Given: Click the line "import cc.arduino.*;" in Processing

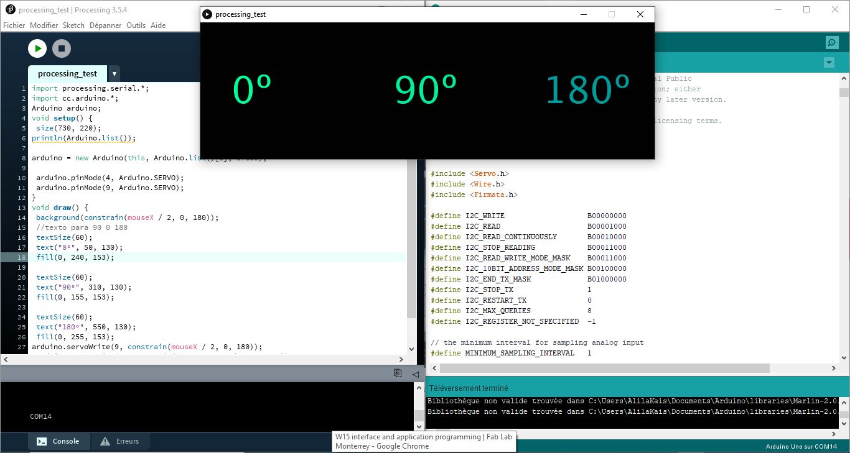Looking at the screenshot, I should coord(75,98).
